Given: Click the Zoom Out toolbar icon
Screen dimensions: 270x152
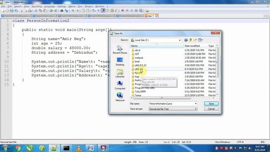Looking at the screenshot, I should 78,11.
